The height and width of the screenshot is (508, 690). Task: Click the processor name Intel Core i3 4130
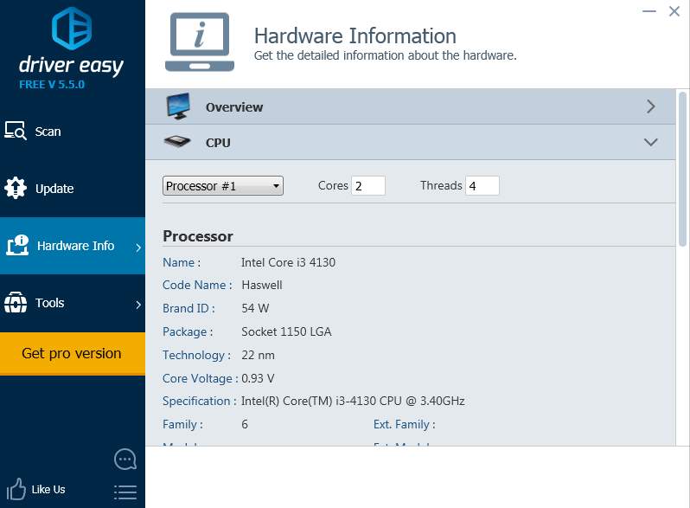click(288, 262)
